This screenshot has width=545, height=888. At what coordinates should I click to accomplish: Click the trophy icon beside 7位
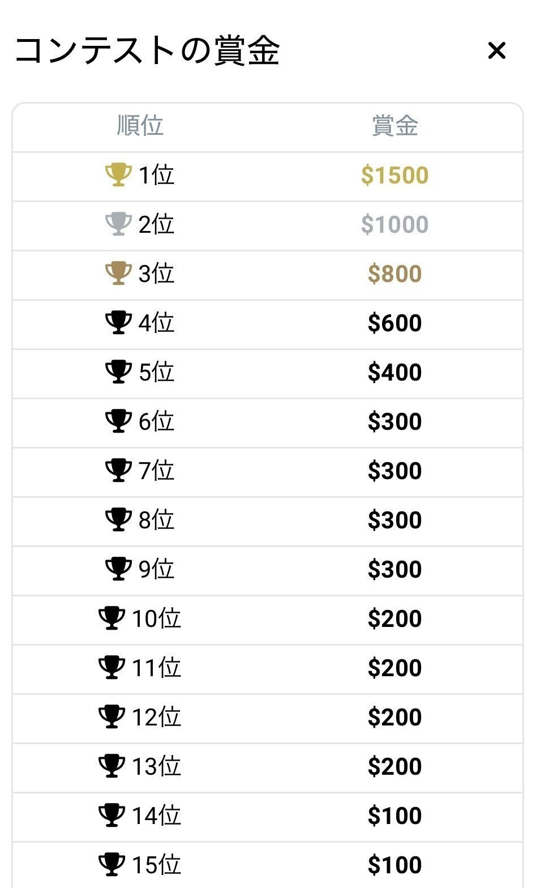click(118, 471)
